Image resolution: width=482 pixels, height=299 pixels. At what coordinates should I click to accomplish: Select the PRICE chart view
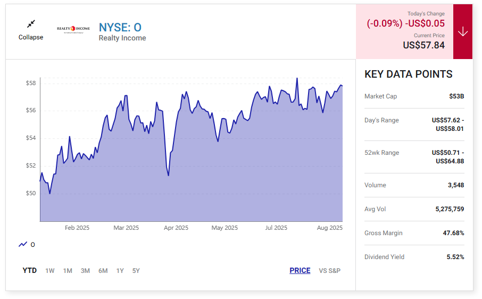pyautogui.click(x=300, y=270)
